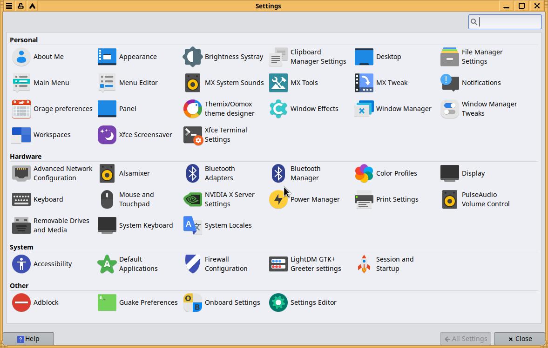
Task: Open Color Profiles
Action: (364, 173)
